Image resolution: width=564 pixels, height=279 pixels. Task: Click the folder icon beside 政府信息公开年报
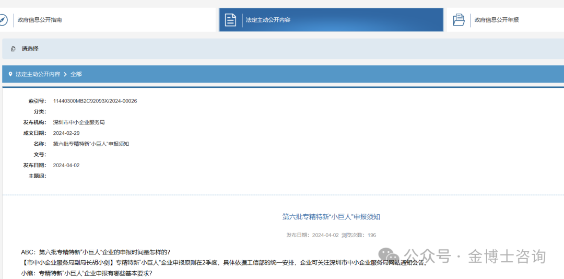pyautogui.click(x=459, y=20)
